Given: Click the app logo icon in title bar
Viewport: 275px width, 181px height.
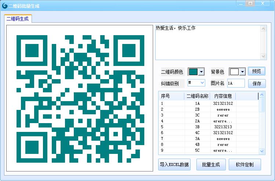Looking at the screenshot, I should (5, 6).
